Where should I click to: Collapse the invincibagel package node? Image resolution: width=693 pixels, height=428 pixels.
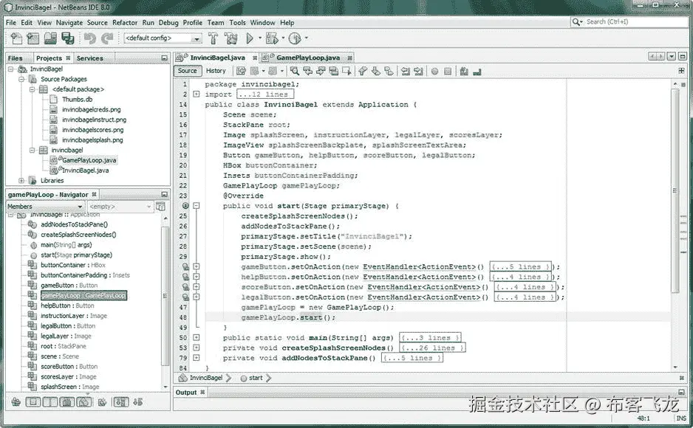coord(32,150)
